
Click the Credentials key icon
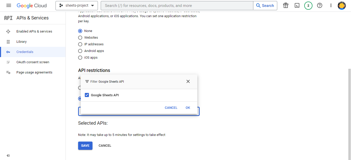pyautogui.click(x=8, y=52)
